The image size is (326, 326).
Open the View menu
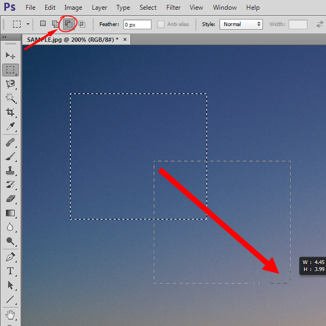click(196, 8)
